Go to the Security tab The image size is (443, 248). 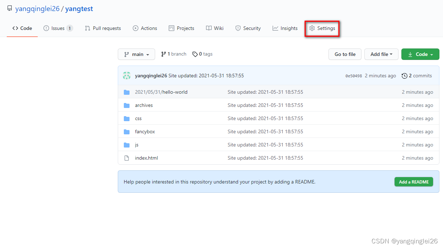[248, 28]
